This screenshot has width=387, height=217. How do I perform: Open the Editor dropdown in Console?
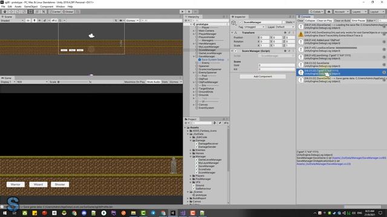(x=371, y=20)
